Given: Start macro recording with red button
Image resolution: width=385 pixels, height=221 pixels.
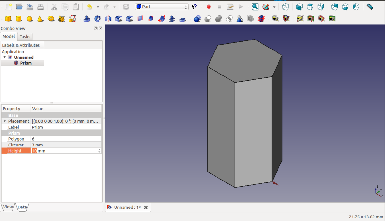Looking at the screenshot, I should (209, 7).
